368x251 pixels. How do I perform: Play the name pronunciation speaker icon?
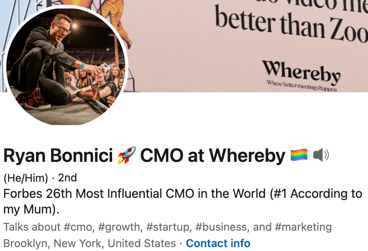pyautogui.click(x=321, y=156)
